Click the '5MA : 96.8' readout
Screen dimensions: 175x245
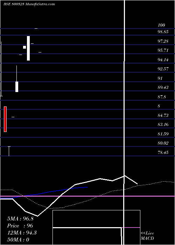20,219
